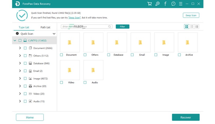Check the Email (2) tree checkbox
The image size is (215, 124).
coord(25,71)
